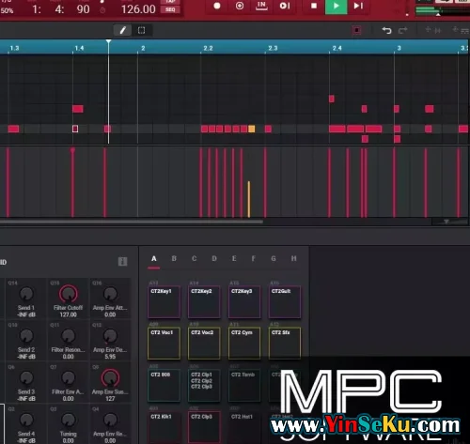Image resolution: width=470 pixels, height=444 pixels.
Task: Click the 126.00 tempo field
Action: point(138,9)
